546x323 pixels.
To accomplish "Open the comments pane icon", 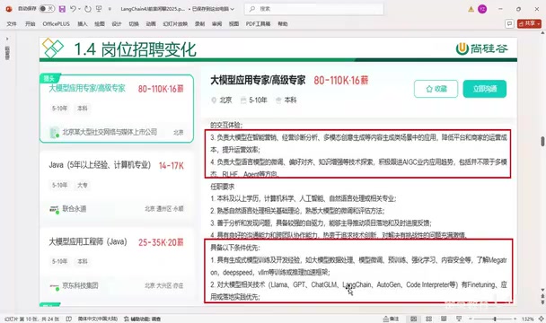I will coord(509,23).
